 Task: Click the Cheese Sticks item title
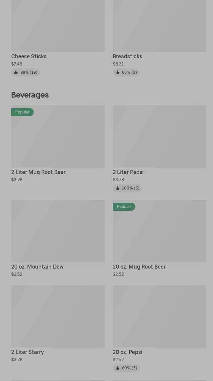[x=29, y=56]
